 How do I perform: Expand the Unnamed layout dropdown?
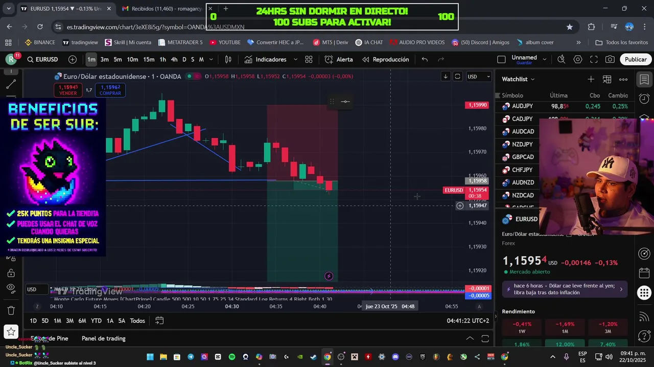tap(544, 60)
